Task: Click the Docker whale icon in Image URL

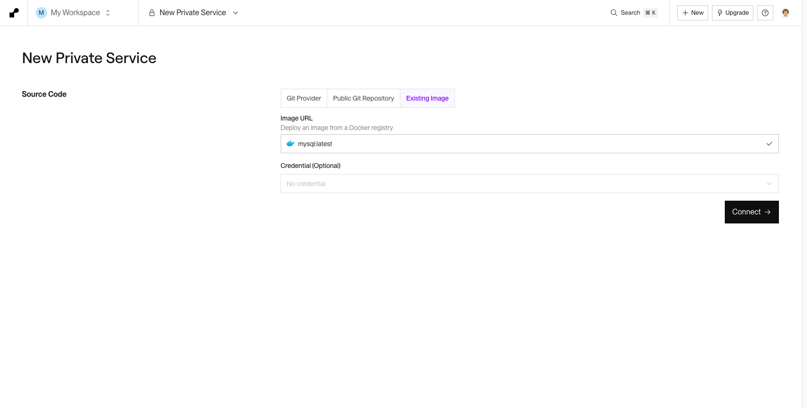Action: pyautogui.click(x=291, y=144)
